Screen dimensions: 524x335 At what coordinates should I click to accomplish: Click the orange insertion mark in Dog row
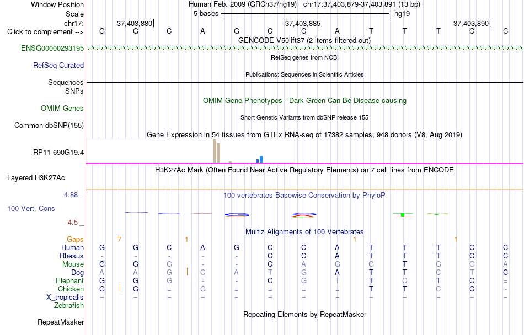[x=187, y=272]
